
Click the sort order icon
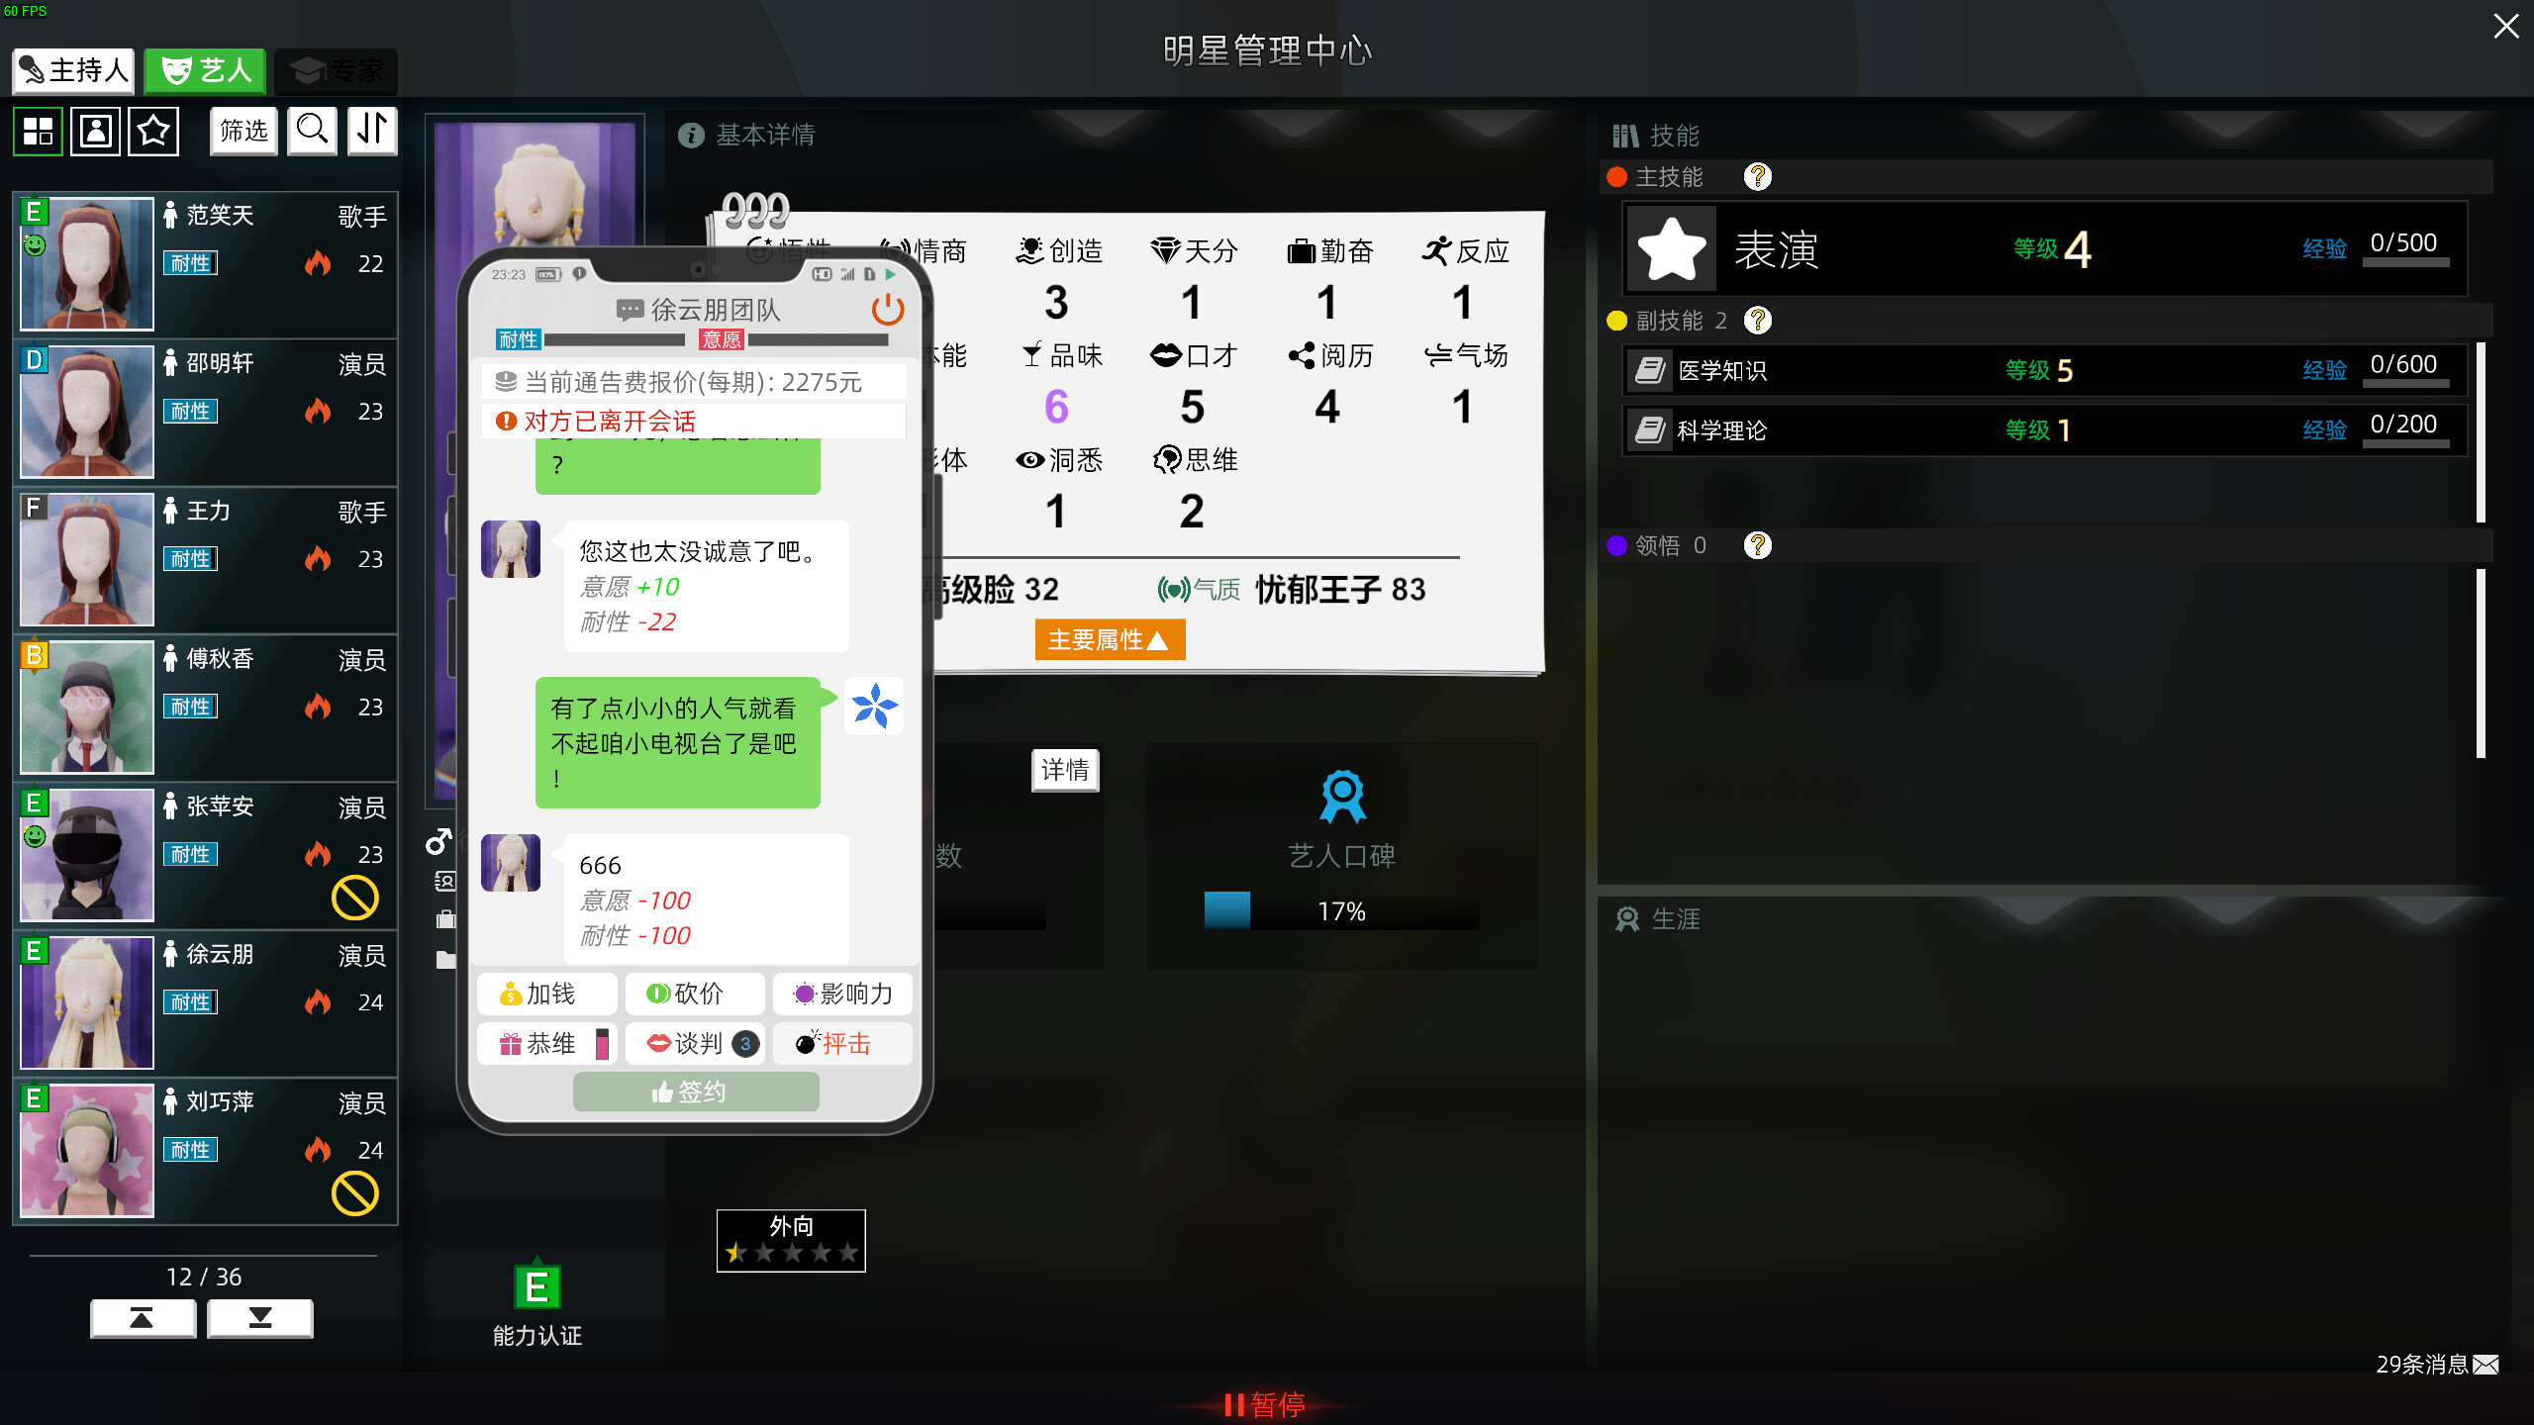[x=372, y=131]
